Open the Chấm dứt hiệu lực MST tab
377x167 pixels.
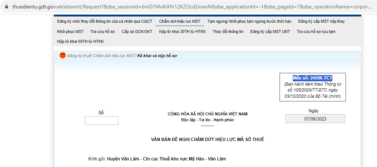[x=180, y=21]
